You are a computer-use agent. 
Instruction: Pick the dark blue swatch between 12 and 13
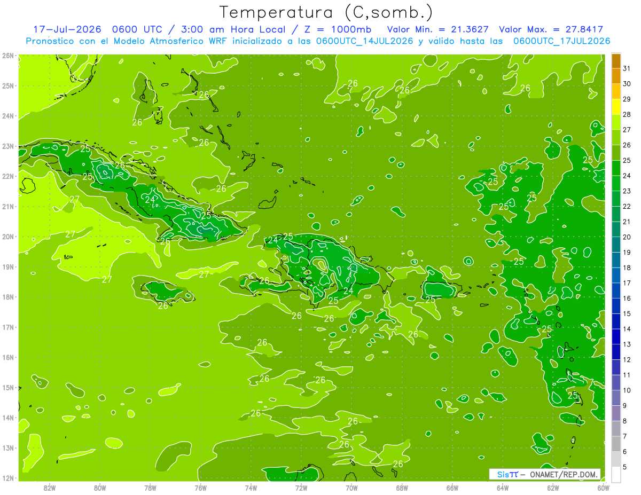[x=616, y=352]
